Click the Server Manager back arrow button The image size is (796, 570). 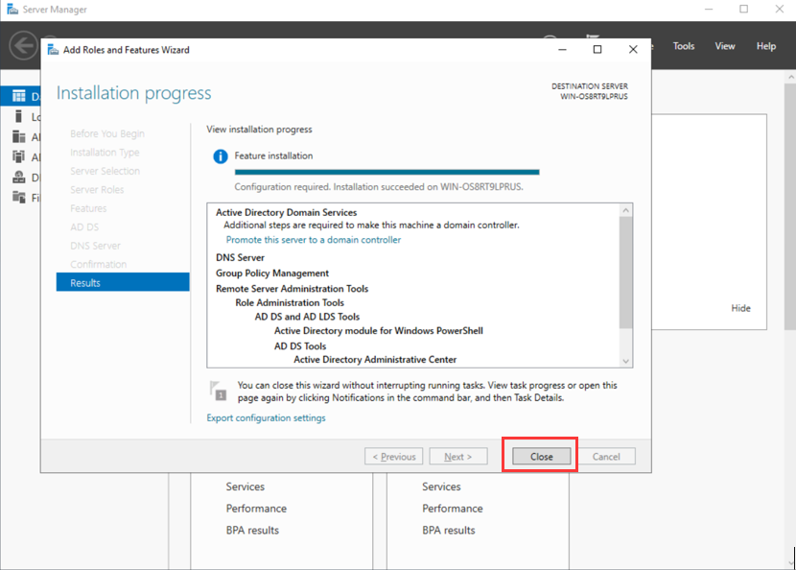coord(23,45)
